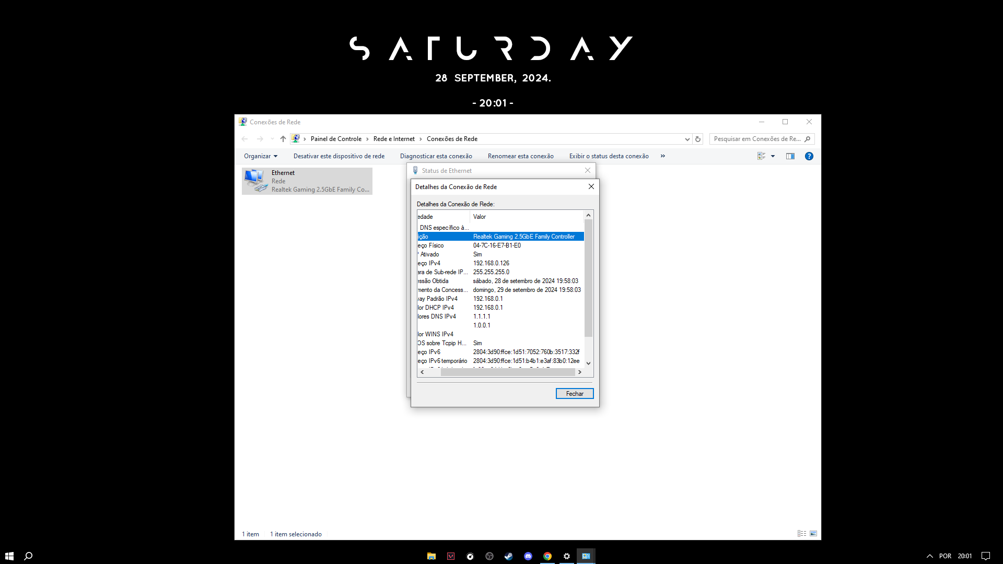Select the IPv4 address 192.168.0.126 row
1003x564 pixels.
pos(500,263)
